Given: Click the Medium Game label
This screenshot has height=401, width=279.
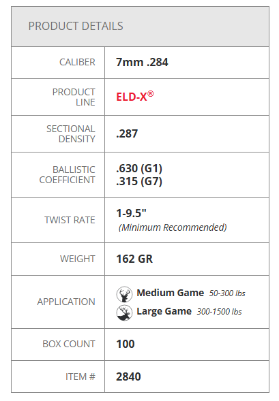Looking at the screenshot, I should pyautogui.click(x=170, y=293).
